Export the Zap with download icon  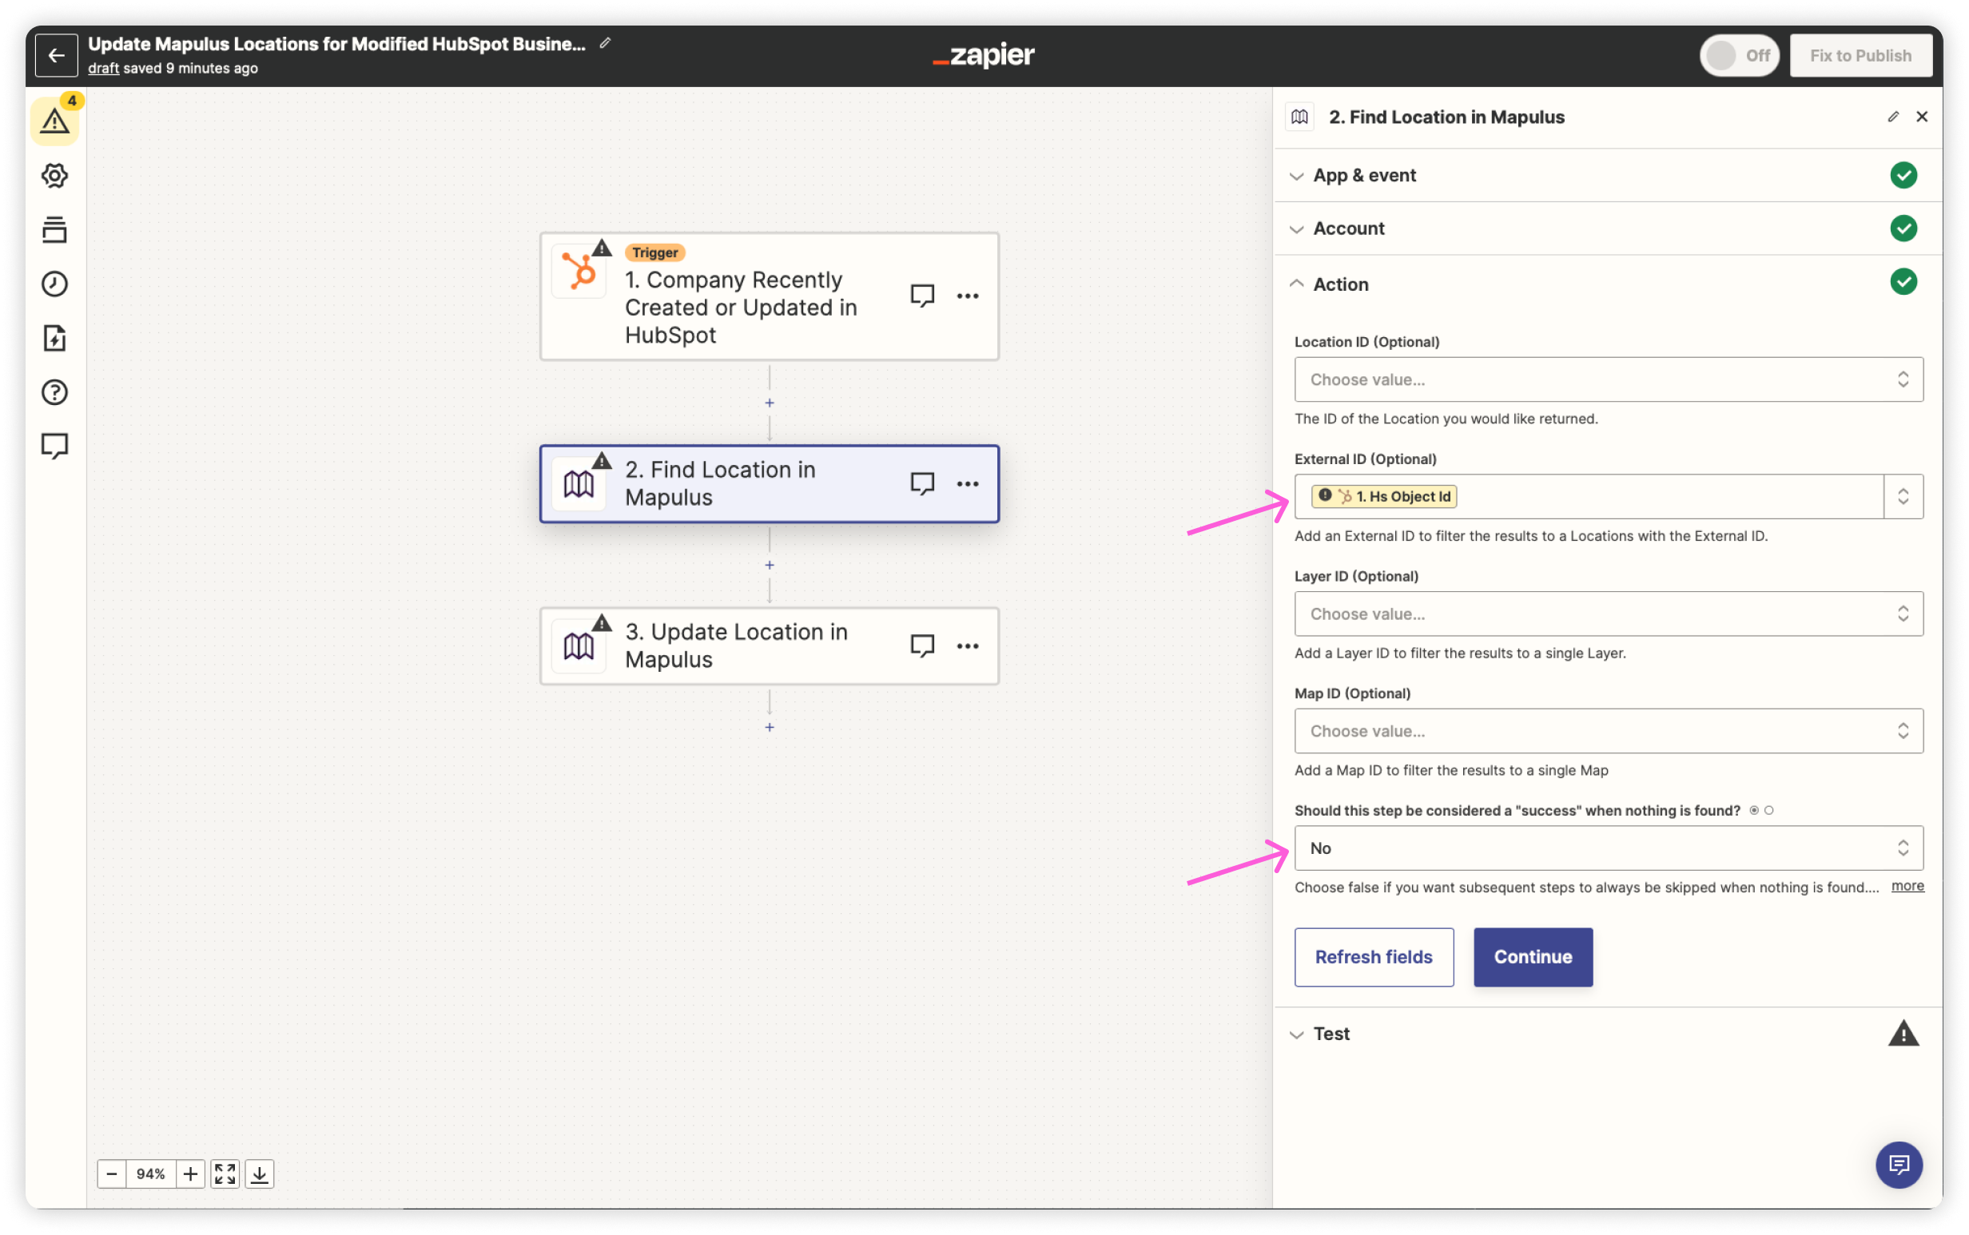pyautogui.click(x=259, y=1173)
